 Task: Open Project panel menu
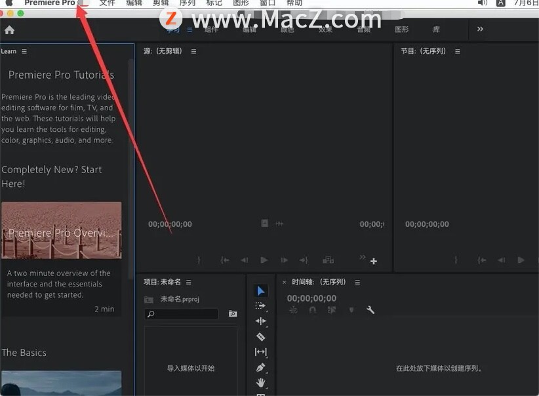[188, 282]
